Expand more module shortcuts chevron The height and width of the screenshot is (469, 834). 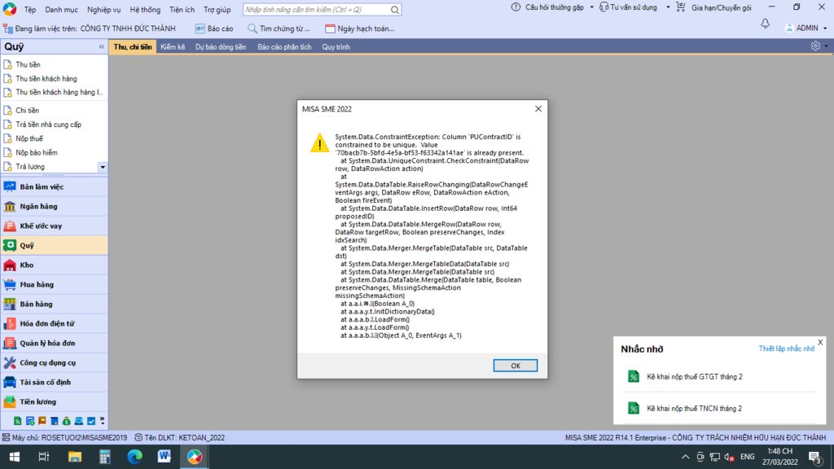tap(102, 421)
